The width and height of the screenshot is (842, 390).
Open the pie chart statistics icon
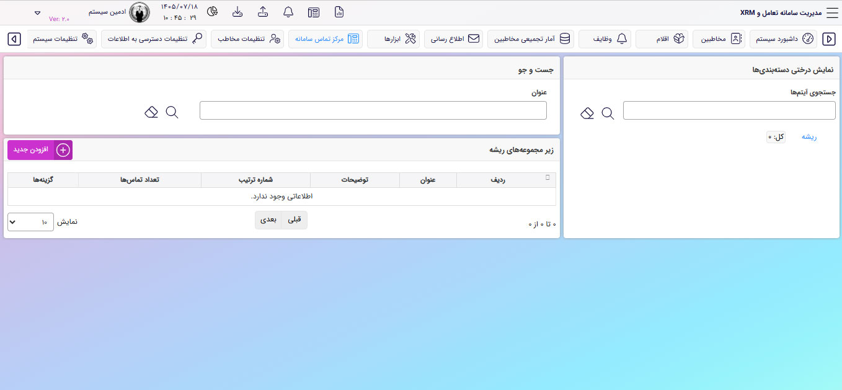coord(212,12)
